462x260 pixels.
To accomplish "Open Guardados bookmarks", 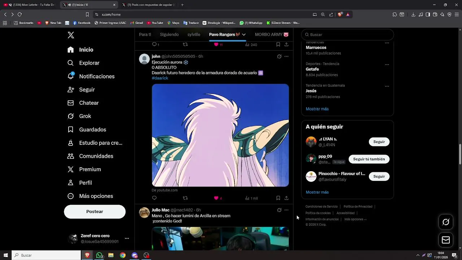I will (87, 130).
